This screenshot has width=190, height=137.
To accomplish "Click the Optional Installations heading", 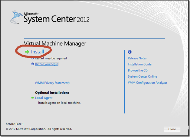I will [x=52, y=93].
